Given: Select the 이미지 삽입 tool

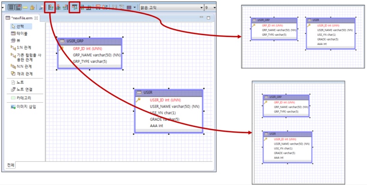Looking at the screenshot, I should point(23,107).
